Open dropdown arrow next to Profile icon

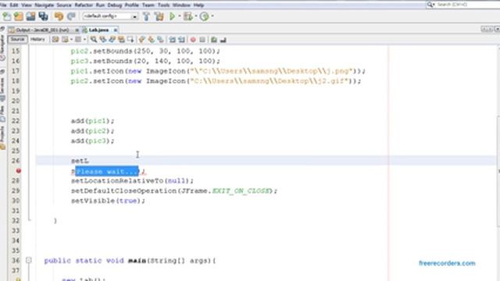212,16
